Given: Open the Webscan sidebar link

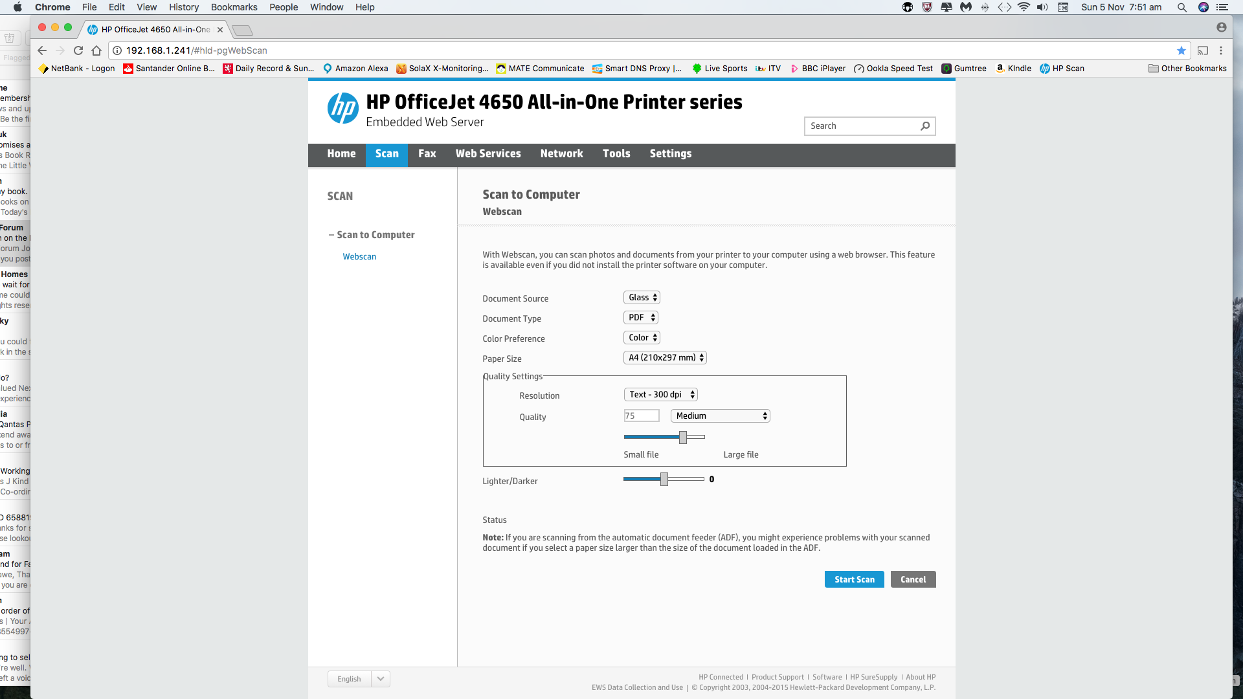Looking at the screenshot, I should (x=359, y=257).
